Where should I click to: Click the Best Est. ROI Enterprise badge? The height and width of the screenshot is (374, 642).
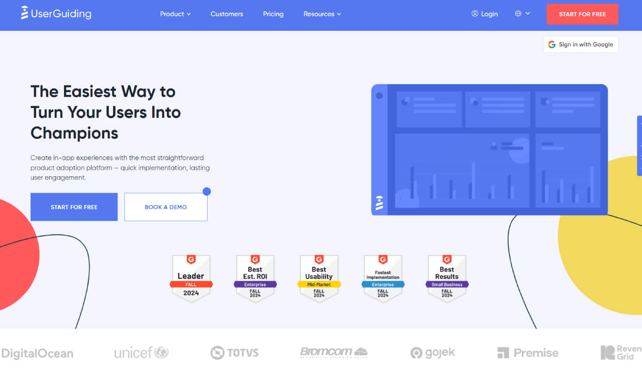coord(255,279)
